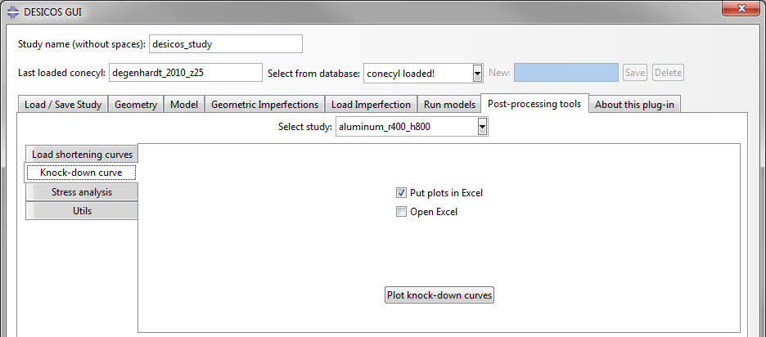Click the New conecyl name field

click(x=566, y=73)
